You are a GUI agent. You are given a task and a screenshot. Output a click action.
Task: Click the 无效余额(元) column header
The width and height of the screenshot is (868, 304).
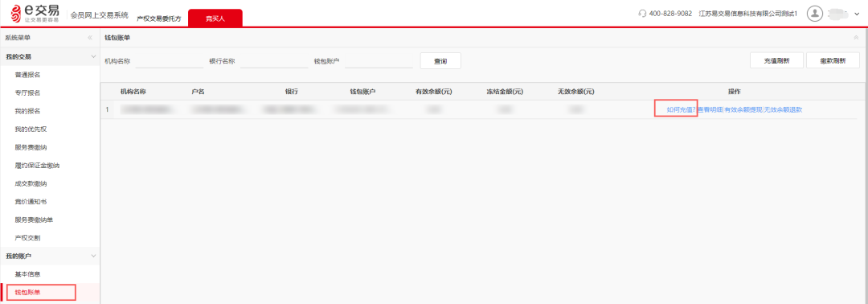pos(575,92)
